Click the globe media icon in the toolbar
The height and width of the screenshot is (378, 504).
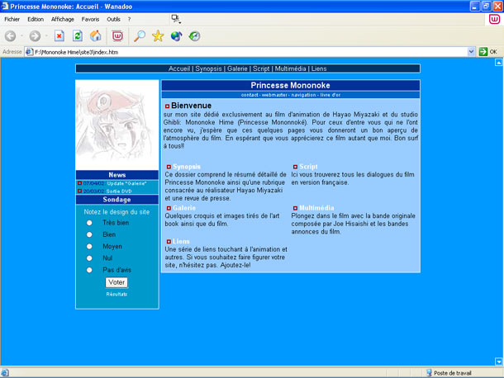point(176,36)
